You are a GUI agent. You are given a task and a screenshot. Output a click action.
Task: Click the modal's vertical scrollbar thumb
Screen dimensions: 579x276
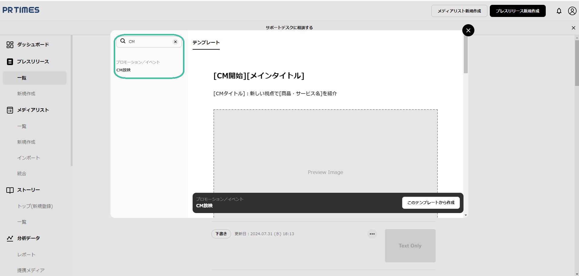tap(466, 54)
